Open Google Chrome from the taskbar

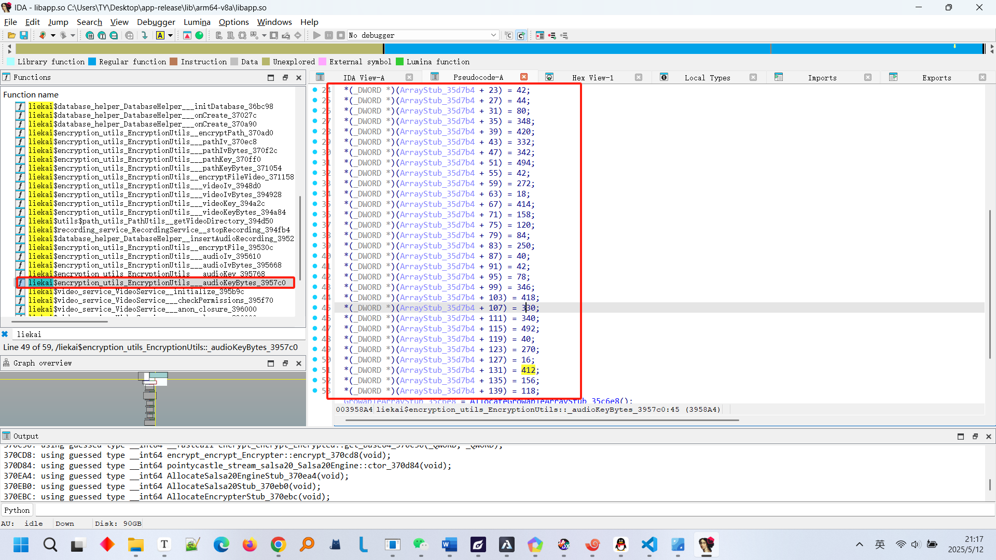(279, 544)
